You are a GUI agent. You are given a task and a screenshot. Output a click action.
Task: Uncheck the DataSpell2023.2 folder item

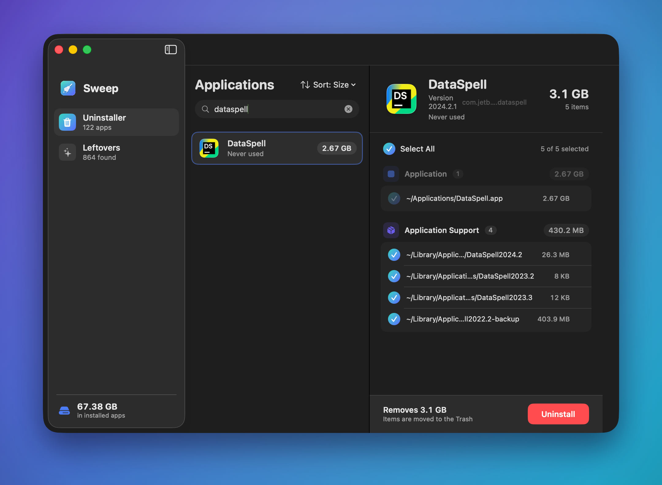[x=394, y=276]
